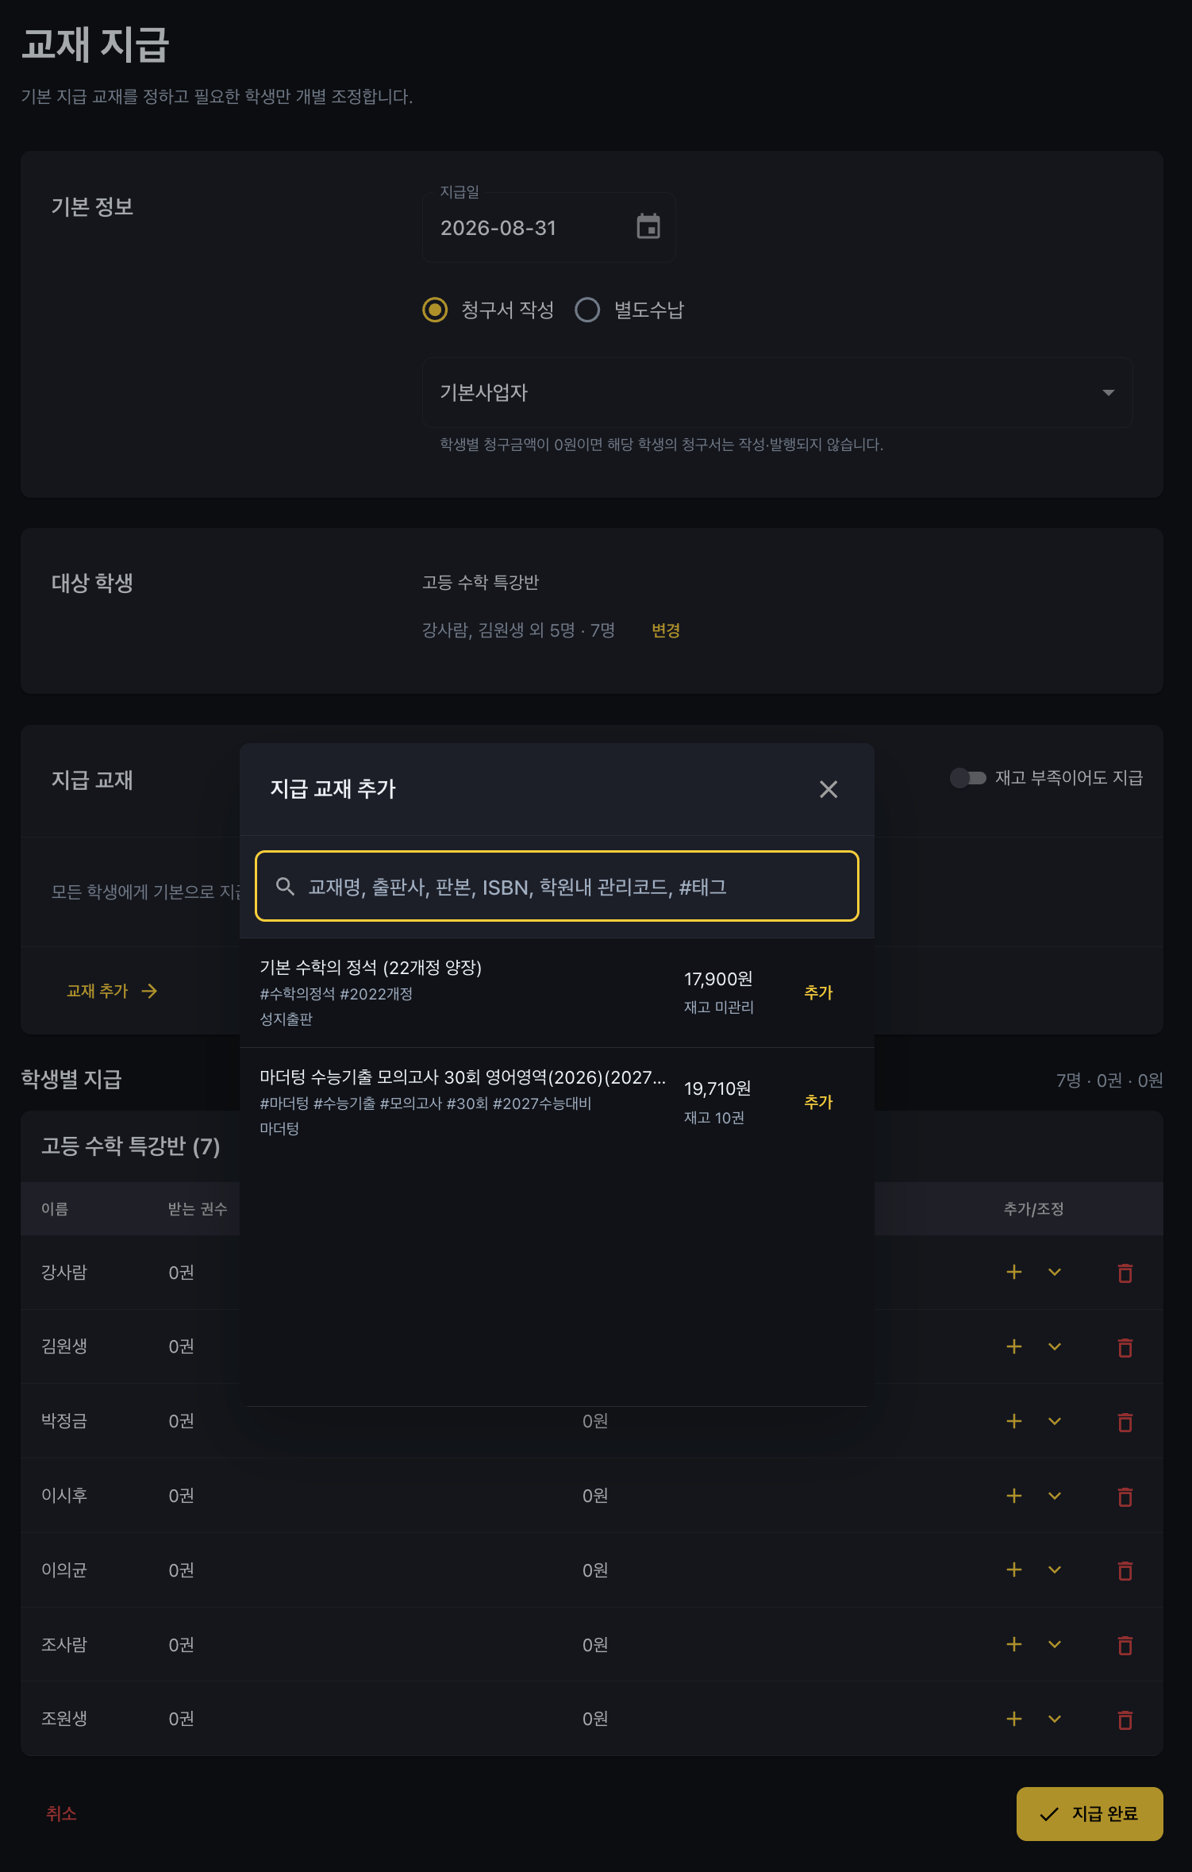The image size is (1192, 1872).
Task: Open the 기본사업자 dropdown
Action: point(777,393)
